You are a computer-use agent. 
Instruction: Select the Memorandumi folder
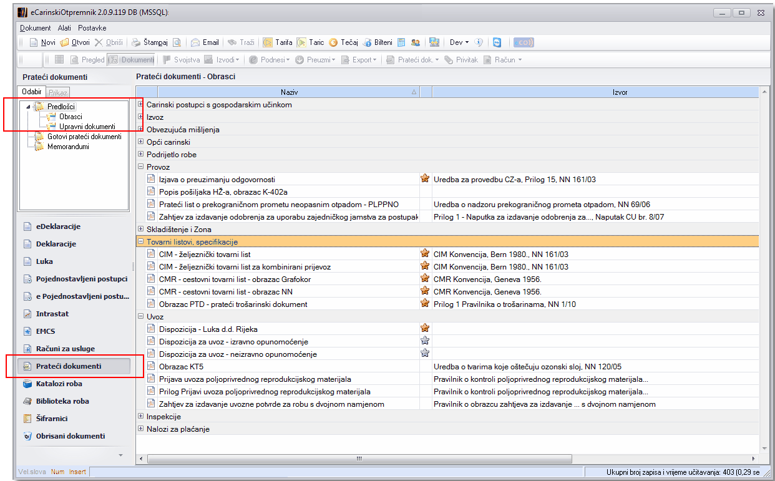click(x=68, y=147)
